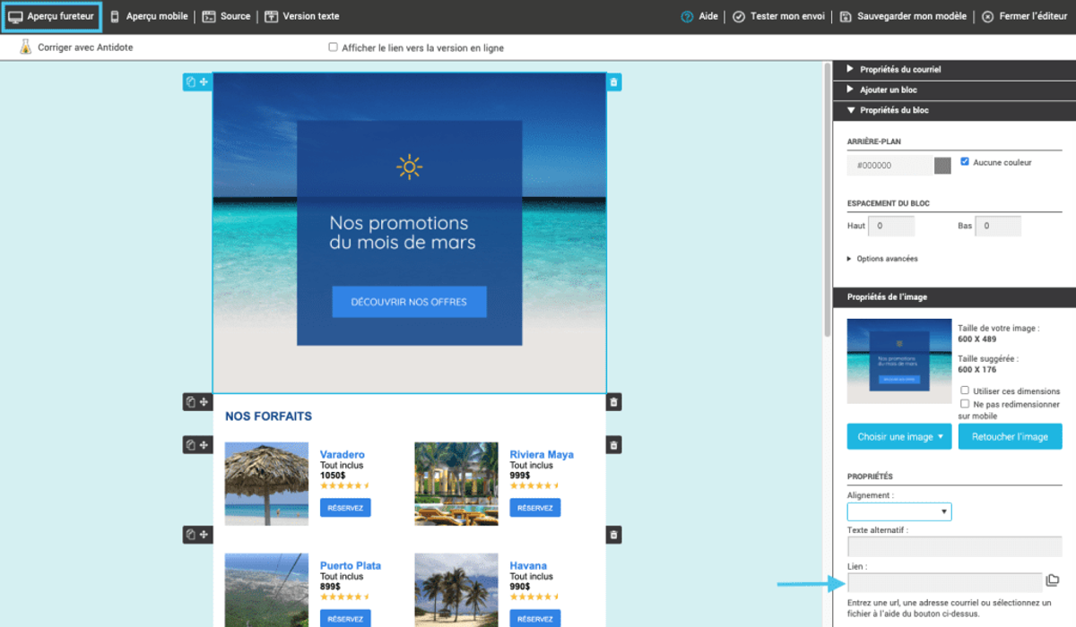This screenshot has width=1076, height=627.
Task: Check Utiliser ces dimensions
Action: 965,391
